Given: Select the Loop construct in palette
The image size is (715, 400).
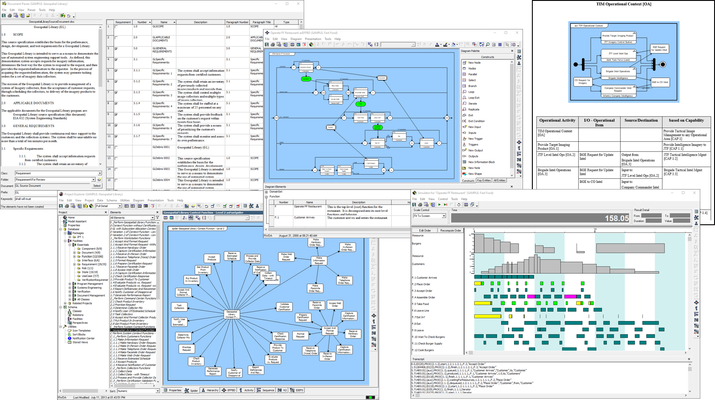Looking at the screenshot, I should point(471,92).
